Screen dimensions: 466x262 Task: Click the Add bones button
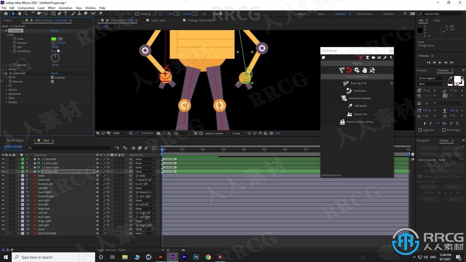coord(357,106)
